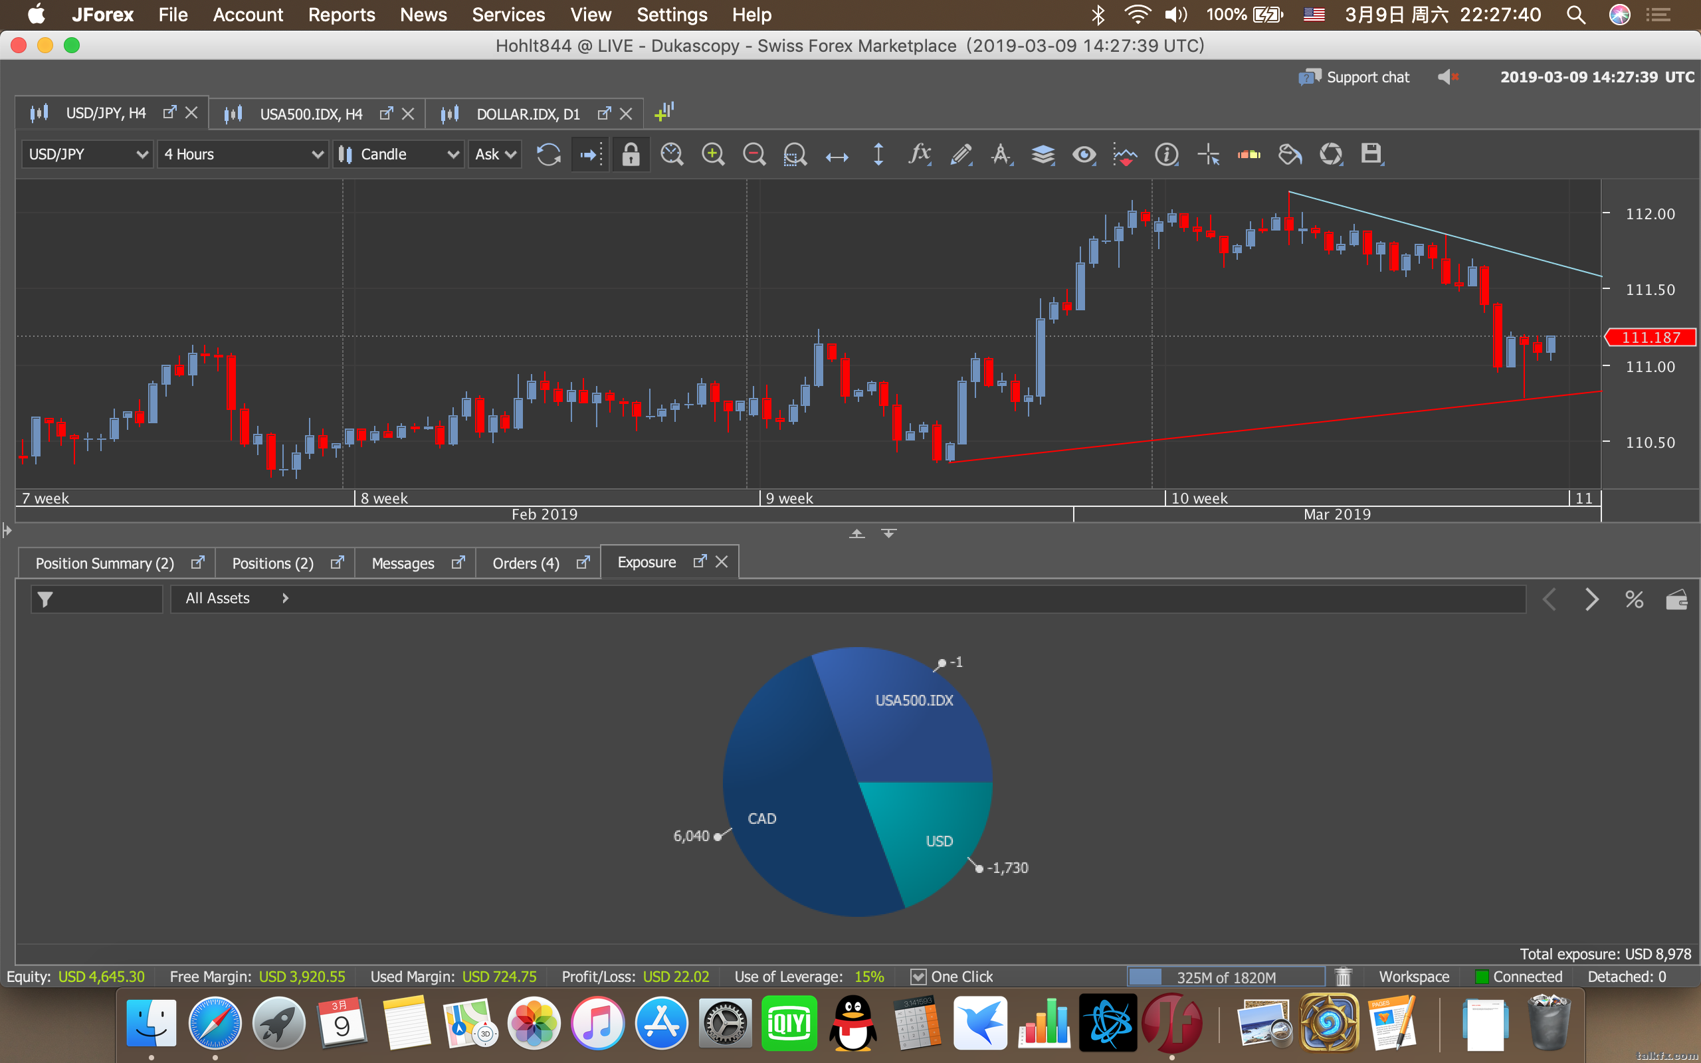Click the zoom out magnifier
The width and height of the screenshot is (1701, 1063).
[x=754, y=155]
